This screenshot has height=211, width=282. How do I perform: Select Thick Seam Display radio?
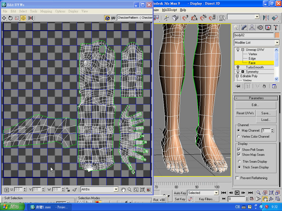[x=239, y=167]
